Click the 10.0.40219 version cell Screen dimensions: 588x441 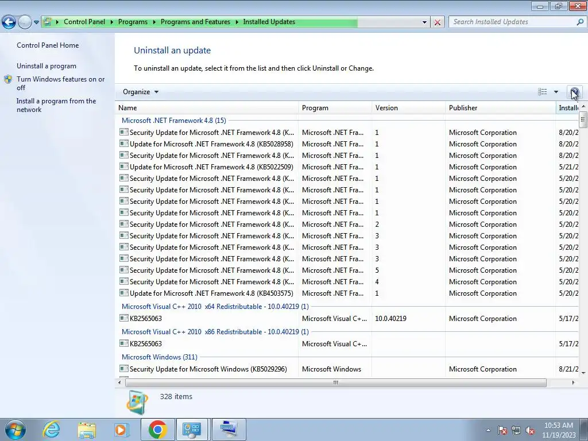point(390,318)
